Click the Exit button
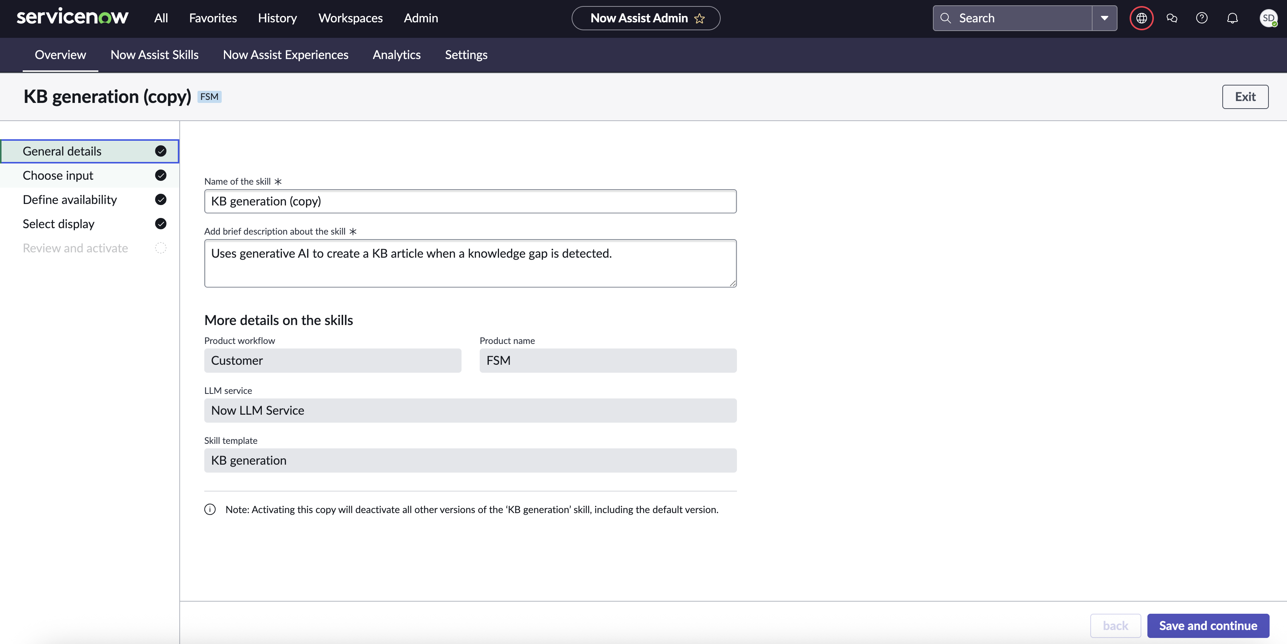 coord(1245,96)
